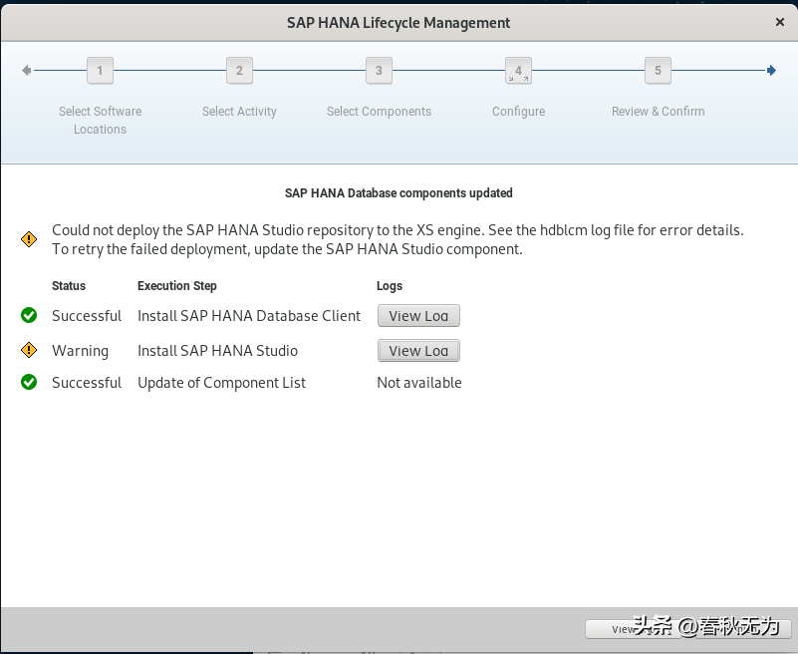Select the step 3 box on the wizard track
Image resolution: width=798 pixels, height=654 pixels.
379,71
